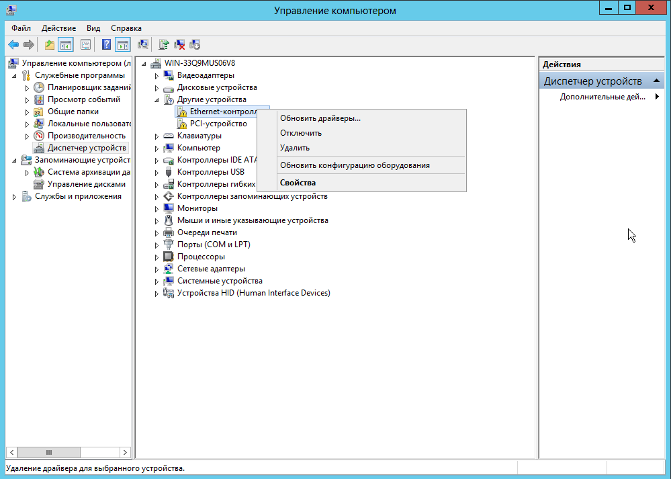Click the Disable device down-arrow icon

pos(195,45)
